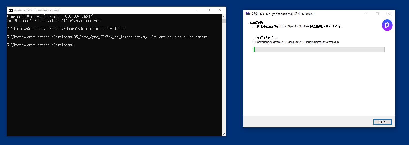Maximize the Command Prompt window
Image resolution: width=409 pixels, height=145 pixels.
tap(208, 10)
